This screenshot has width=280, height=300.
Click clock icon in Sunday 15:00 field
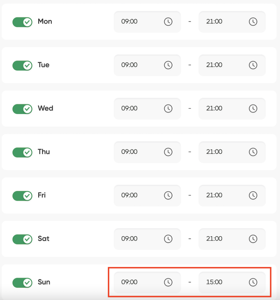[x=253, y=282]
